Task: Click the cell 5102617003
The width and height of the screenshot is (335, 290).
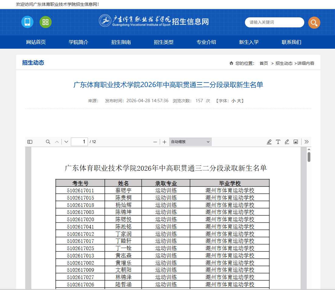Action: (x=80, y=212)
